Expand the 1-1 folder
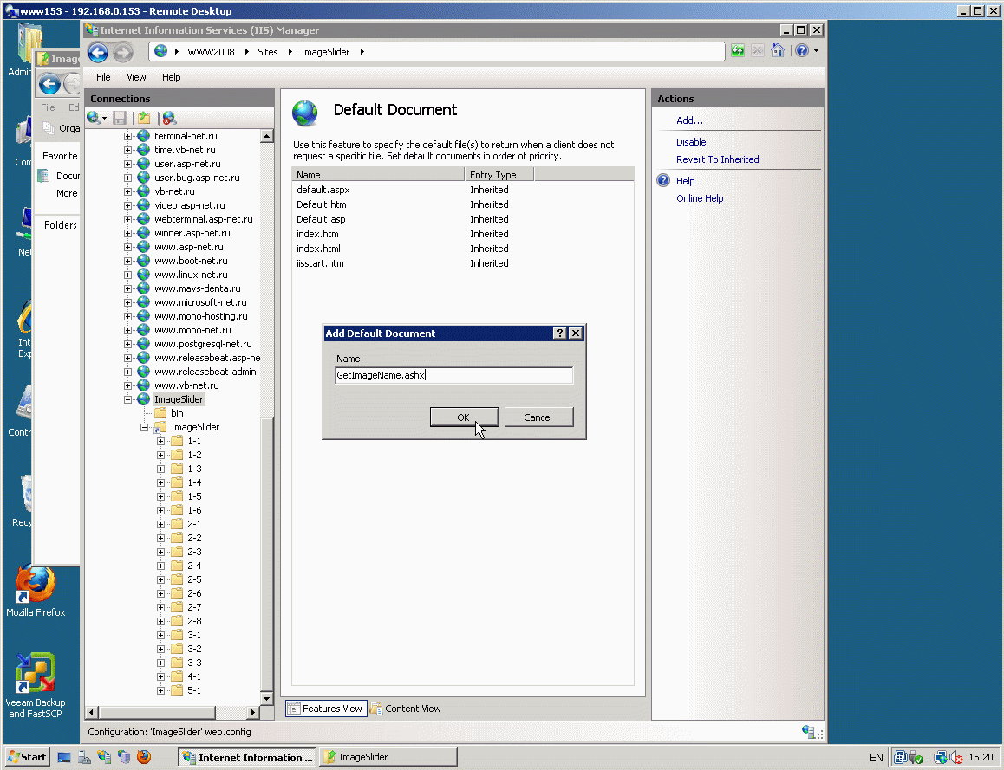This screenshot has height=770, width=1004. [x=160, y=441]
